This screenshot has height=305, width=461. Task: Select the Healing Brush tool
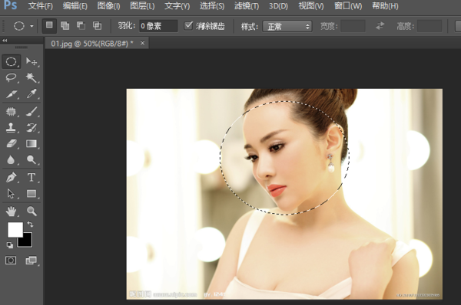12,111
